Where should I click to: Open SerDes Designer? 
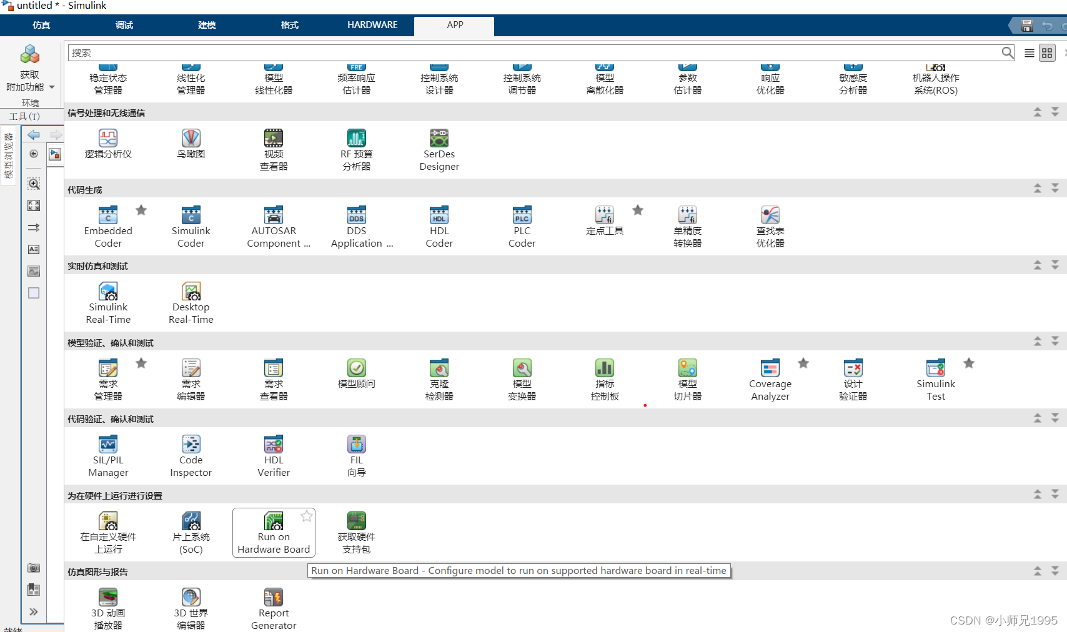click(439, 151)
